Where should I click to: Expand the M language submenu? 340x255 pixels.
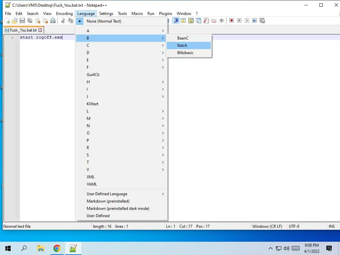click(x=122, y=119)
